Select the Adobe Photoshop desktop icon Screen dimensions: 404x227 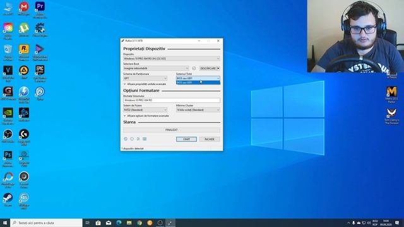(8, 158)
